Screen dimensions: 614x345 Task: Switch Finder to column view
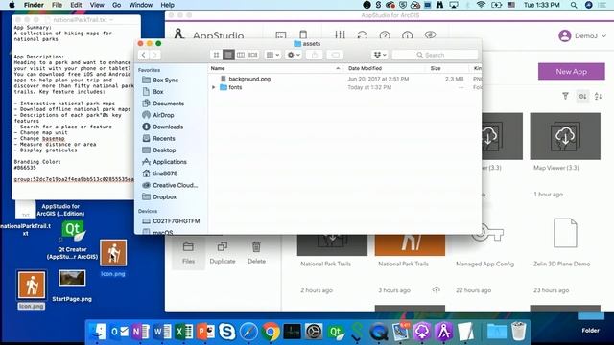(241, 55)
